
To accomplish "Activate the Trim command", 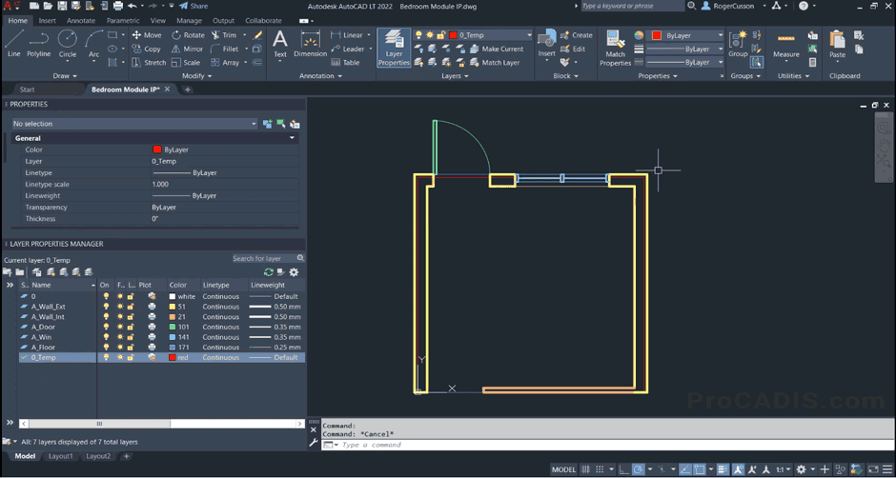I will click(223, 35).
